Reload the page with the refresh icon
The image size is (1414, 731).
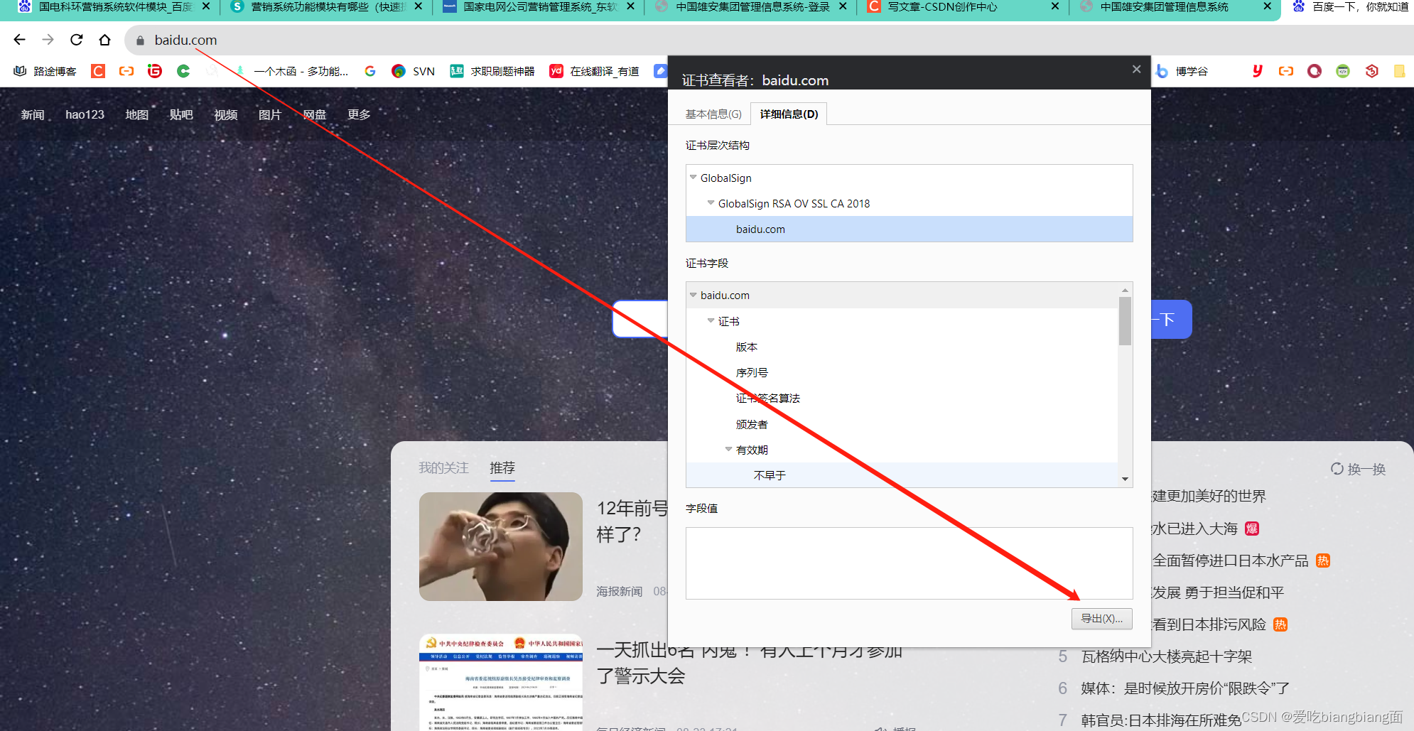(x=77, y=40)
